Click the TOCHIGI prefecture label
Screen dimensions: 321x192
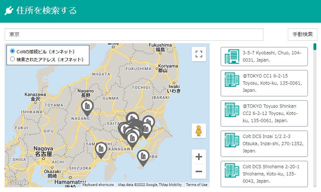[141, 88]
